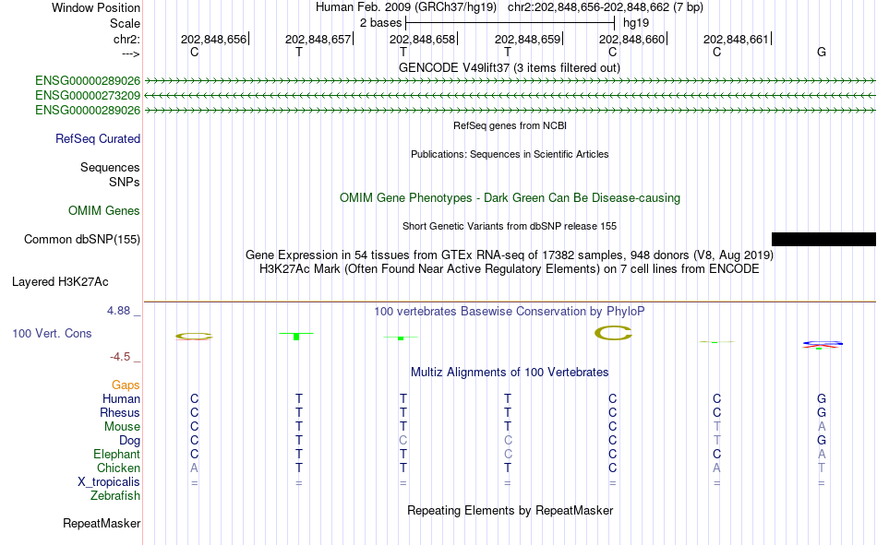The width and height of the screenshot is (877, 545).
Task: Click the RefSeq Curated track label
Action: click(x=98, y=138)
